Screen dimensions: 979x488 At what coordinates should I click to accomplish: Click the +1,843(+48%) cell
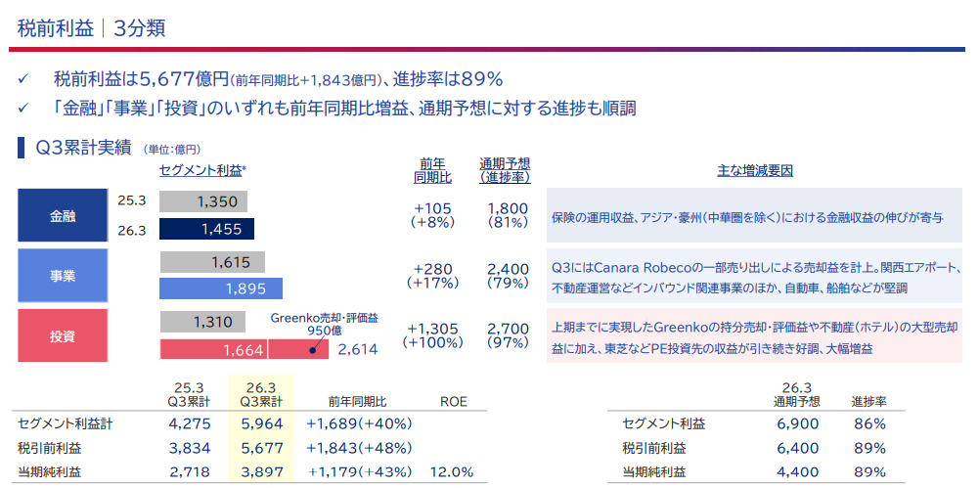click(360, 448)
